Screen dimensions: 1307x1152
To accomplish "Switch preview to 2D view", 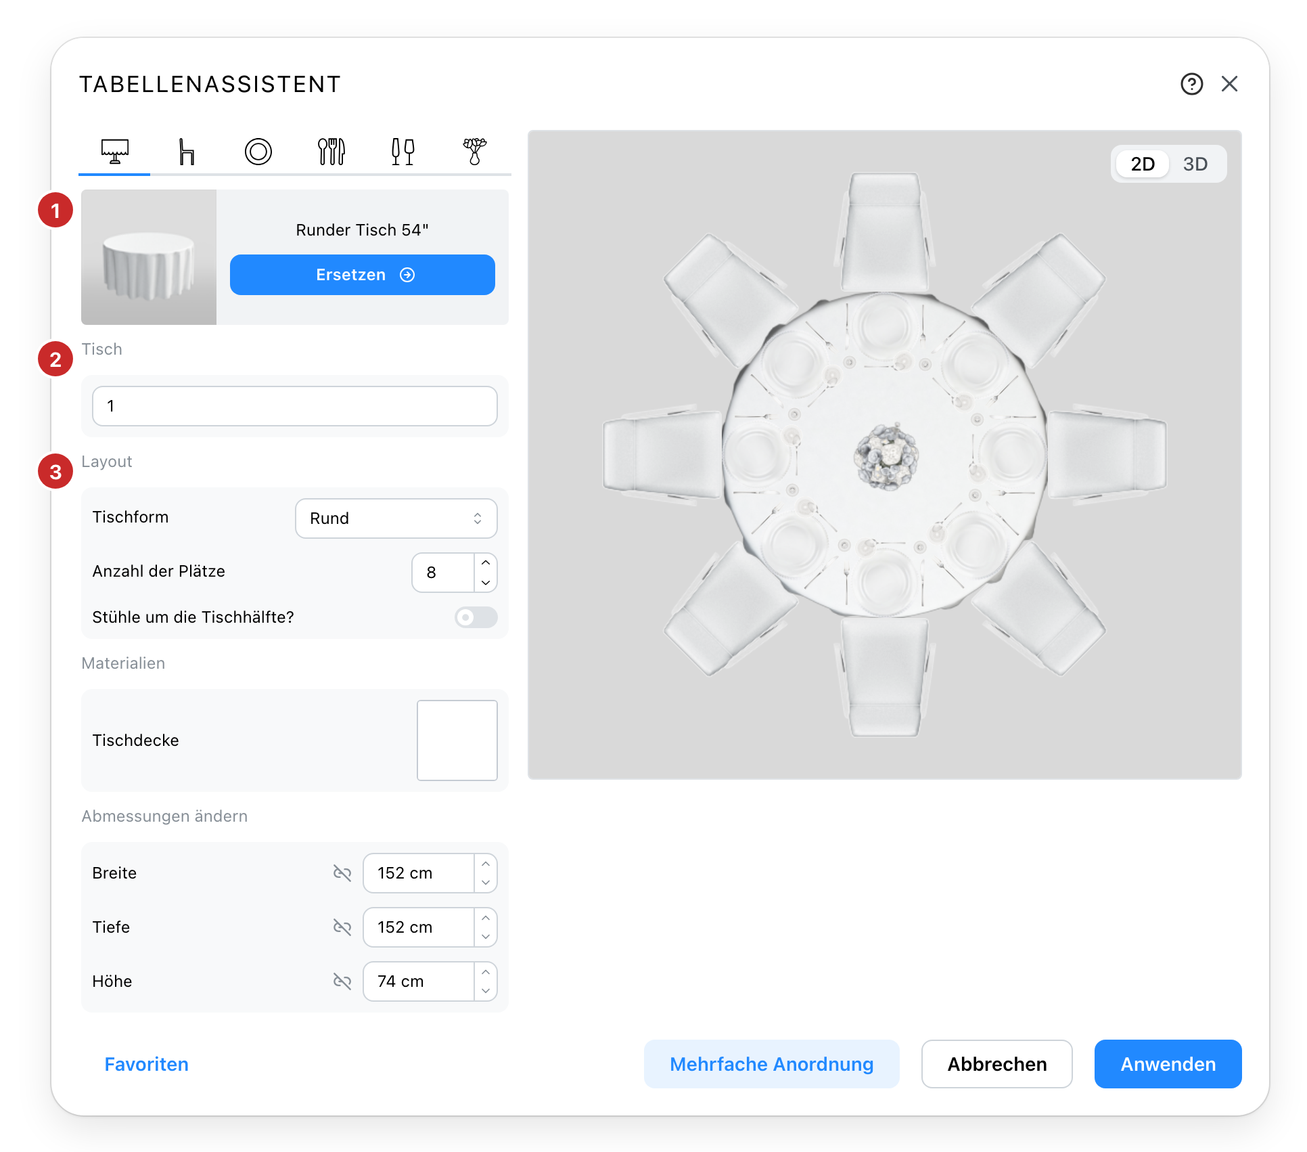I will pos(1143,164).
